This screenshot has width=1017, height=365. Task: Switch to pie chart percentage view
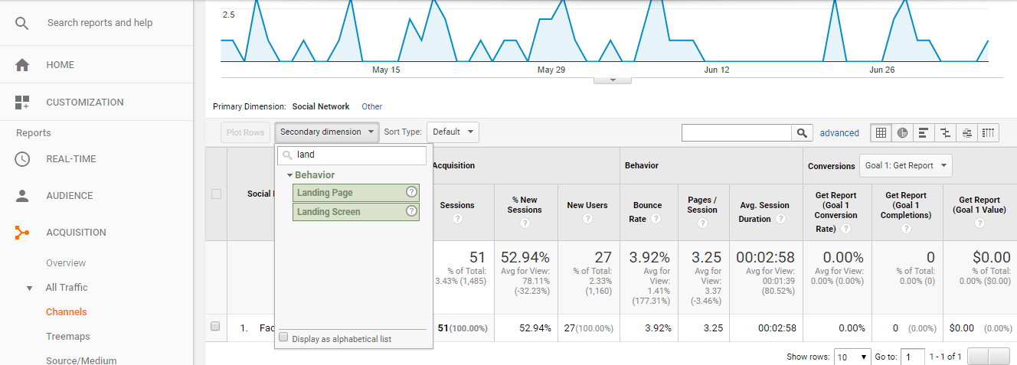coord(902,132)
